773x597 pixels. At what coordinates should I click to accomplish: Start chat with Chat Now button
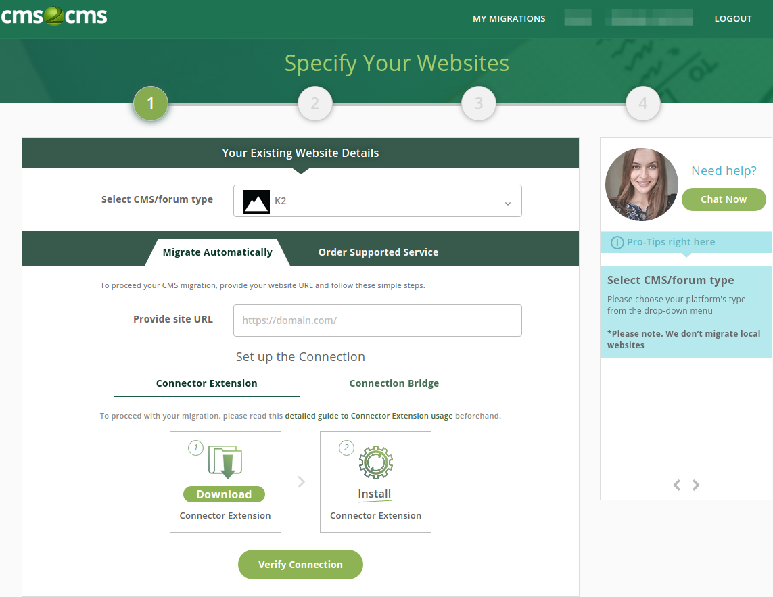tap(724, 199)
